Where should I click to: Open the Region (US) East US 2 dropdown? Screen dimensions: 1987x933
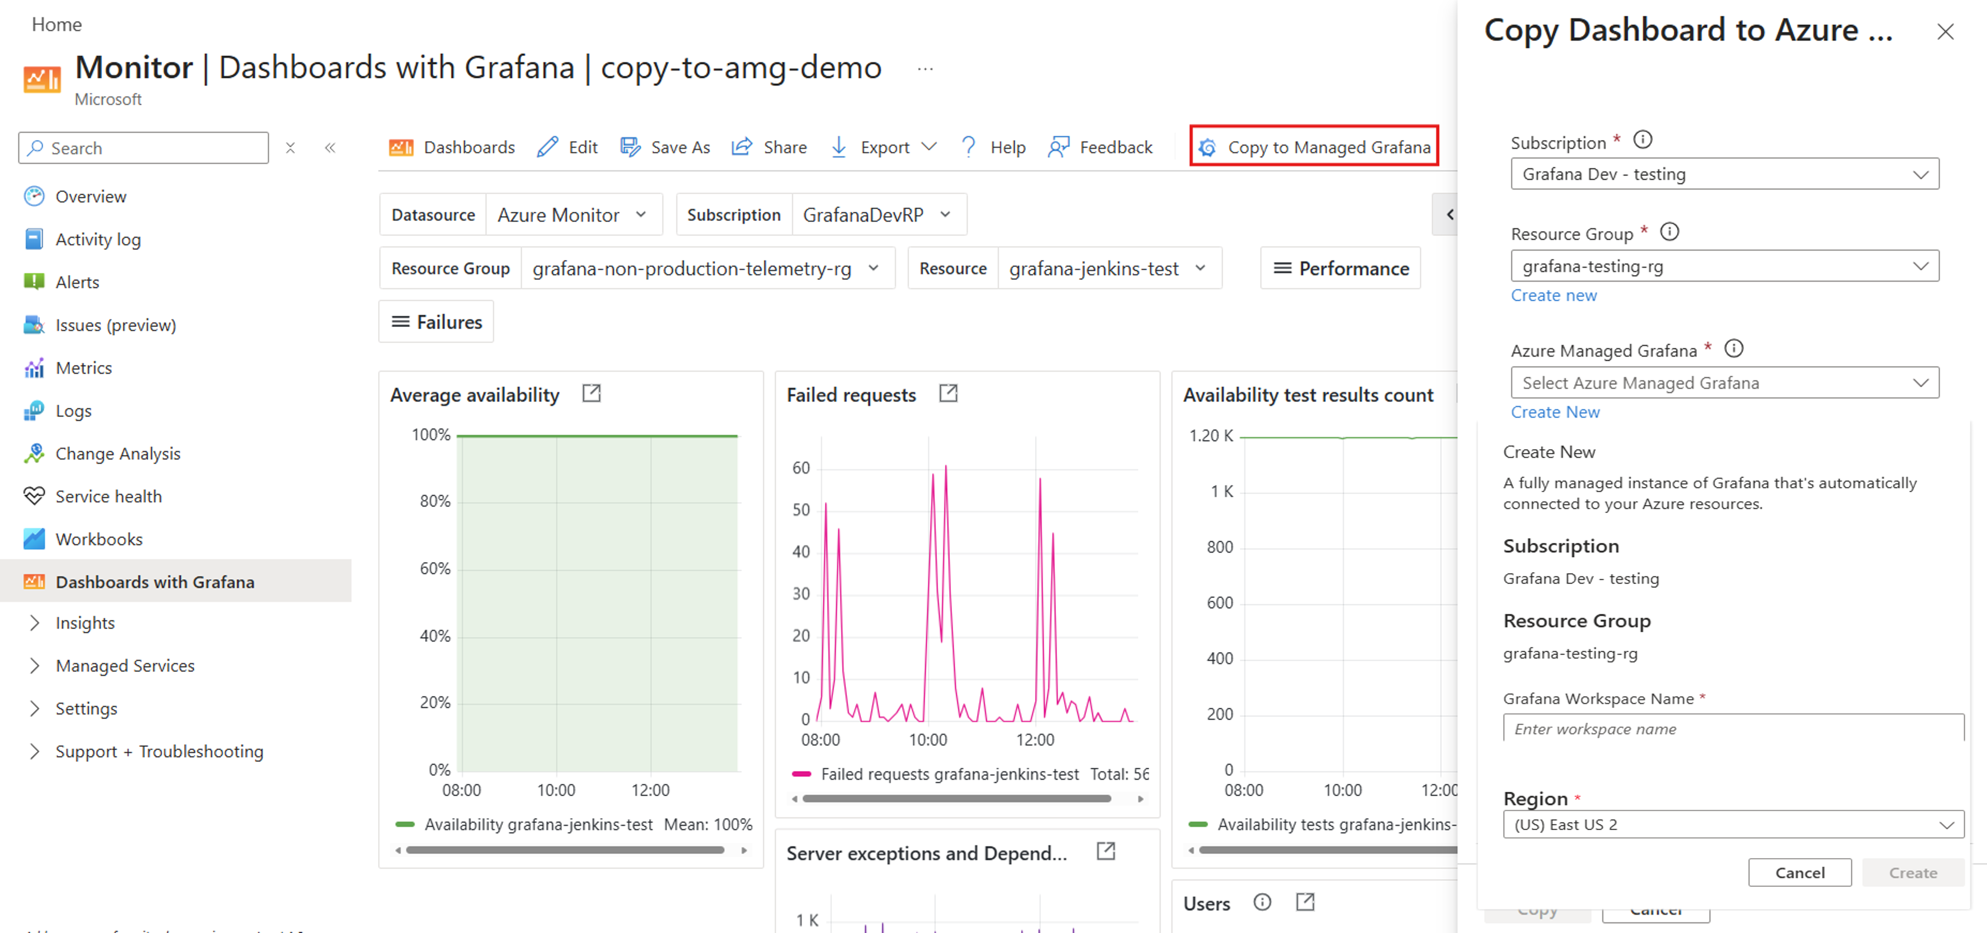pos(1733,824)
